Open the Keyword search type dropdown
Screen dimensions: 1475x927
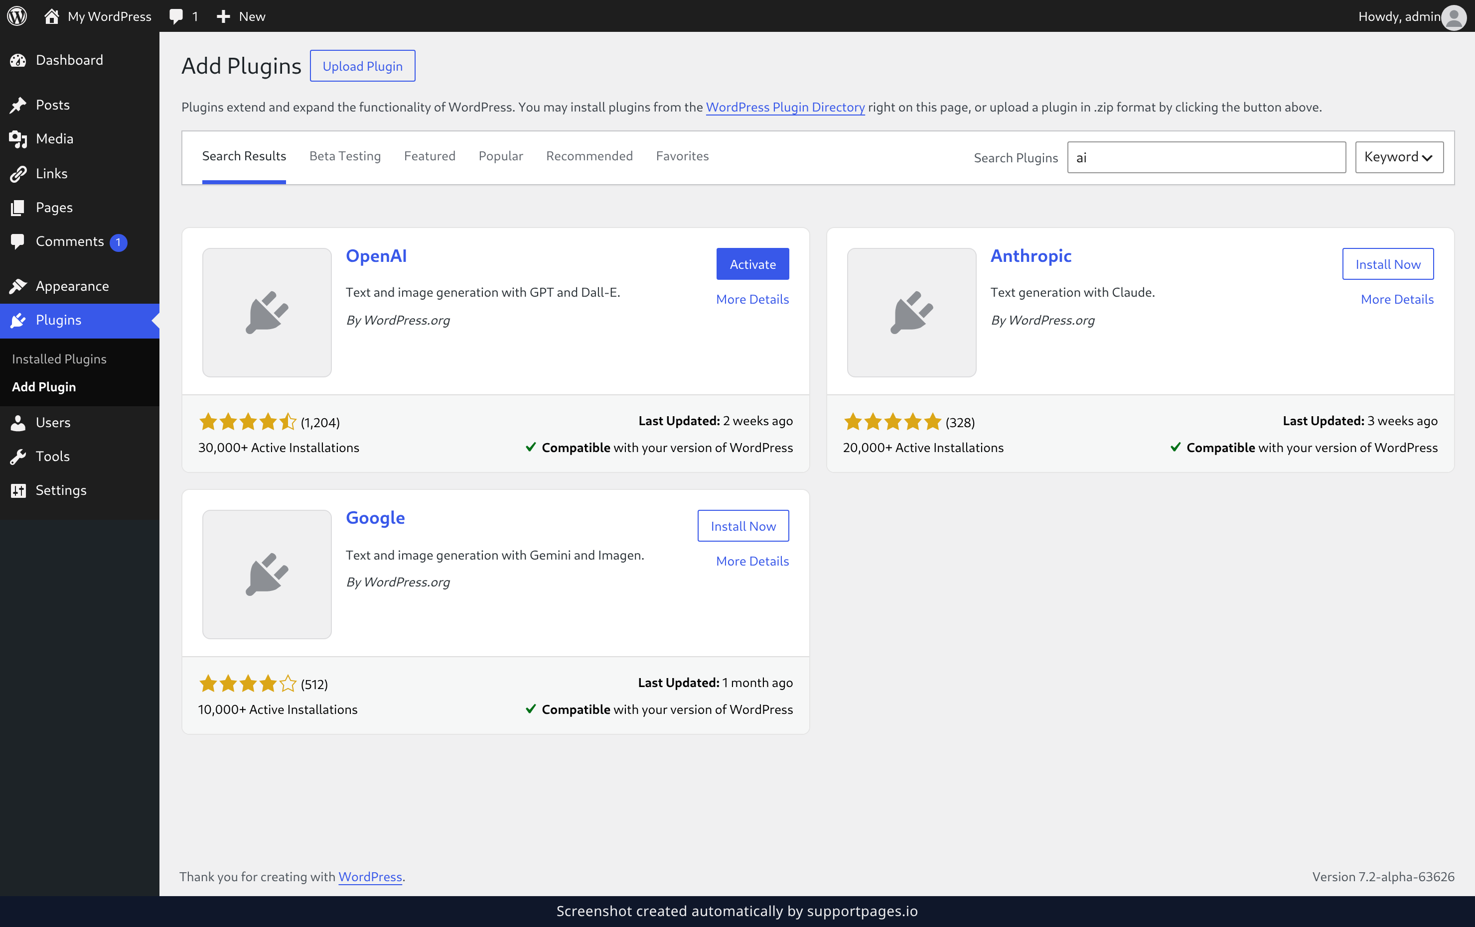[1399, 157]
